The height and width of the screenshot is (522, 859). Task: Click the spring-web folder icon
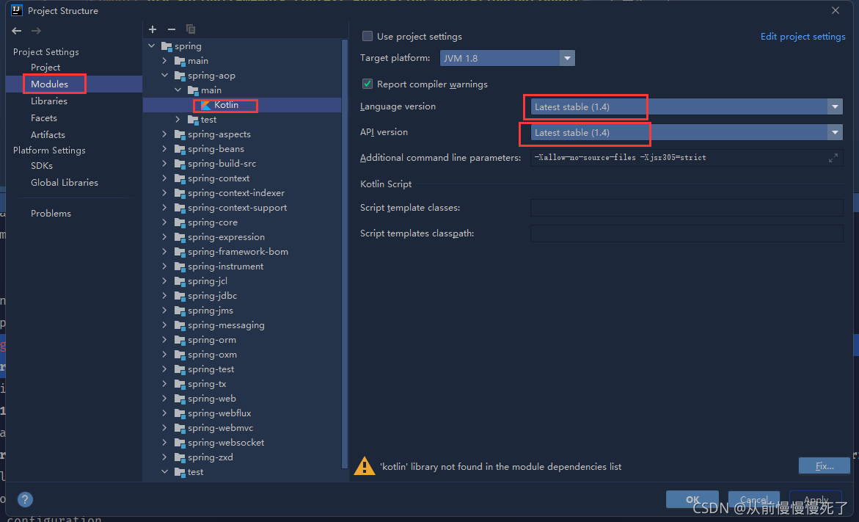[180, 399]
